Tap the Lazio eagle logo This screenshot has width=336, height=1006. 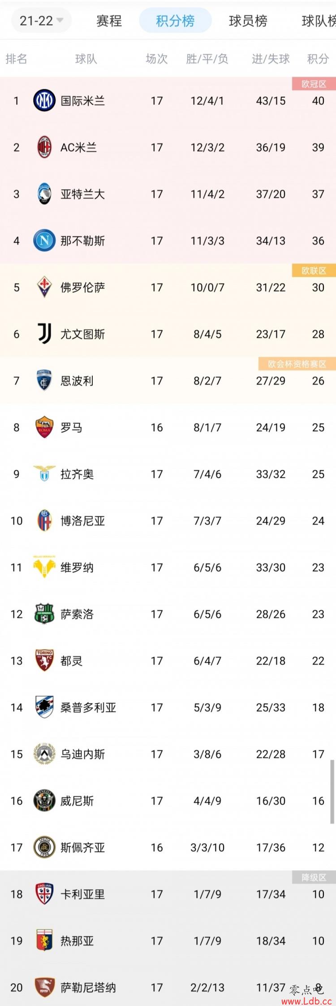click(44, 473)
